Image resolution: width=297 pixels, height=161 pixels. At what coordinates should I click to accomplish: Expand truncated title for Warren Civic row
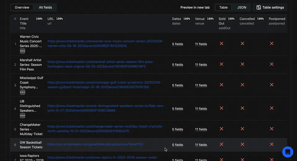point(23,51)
